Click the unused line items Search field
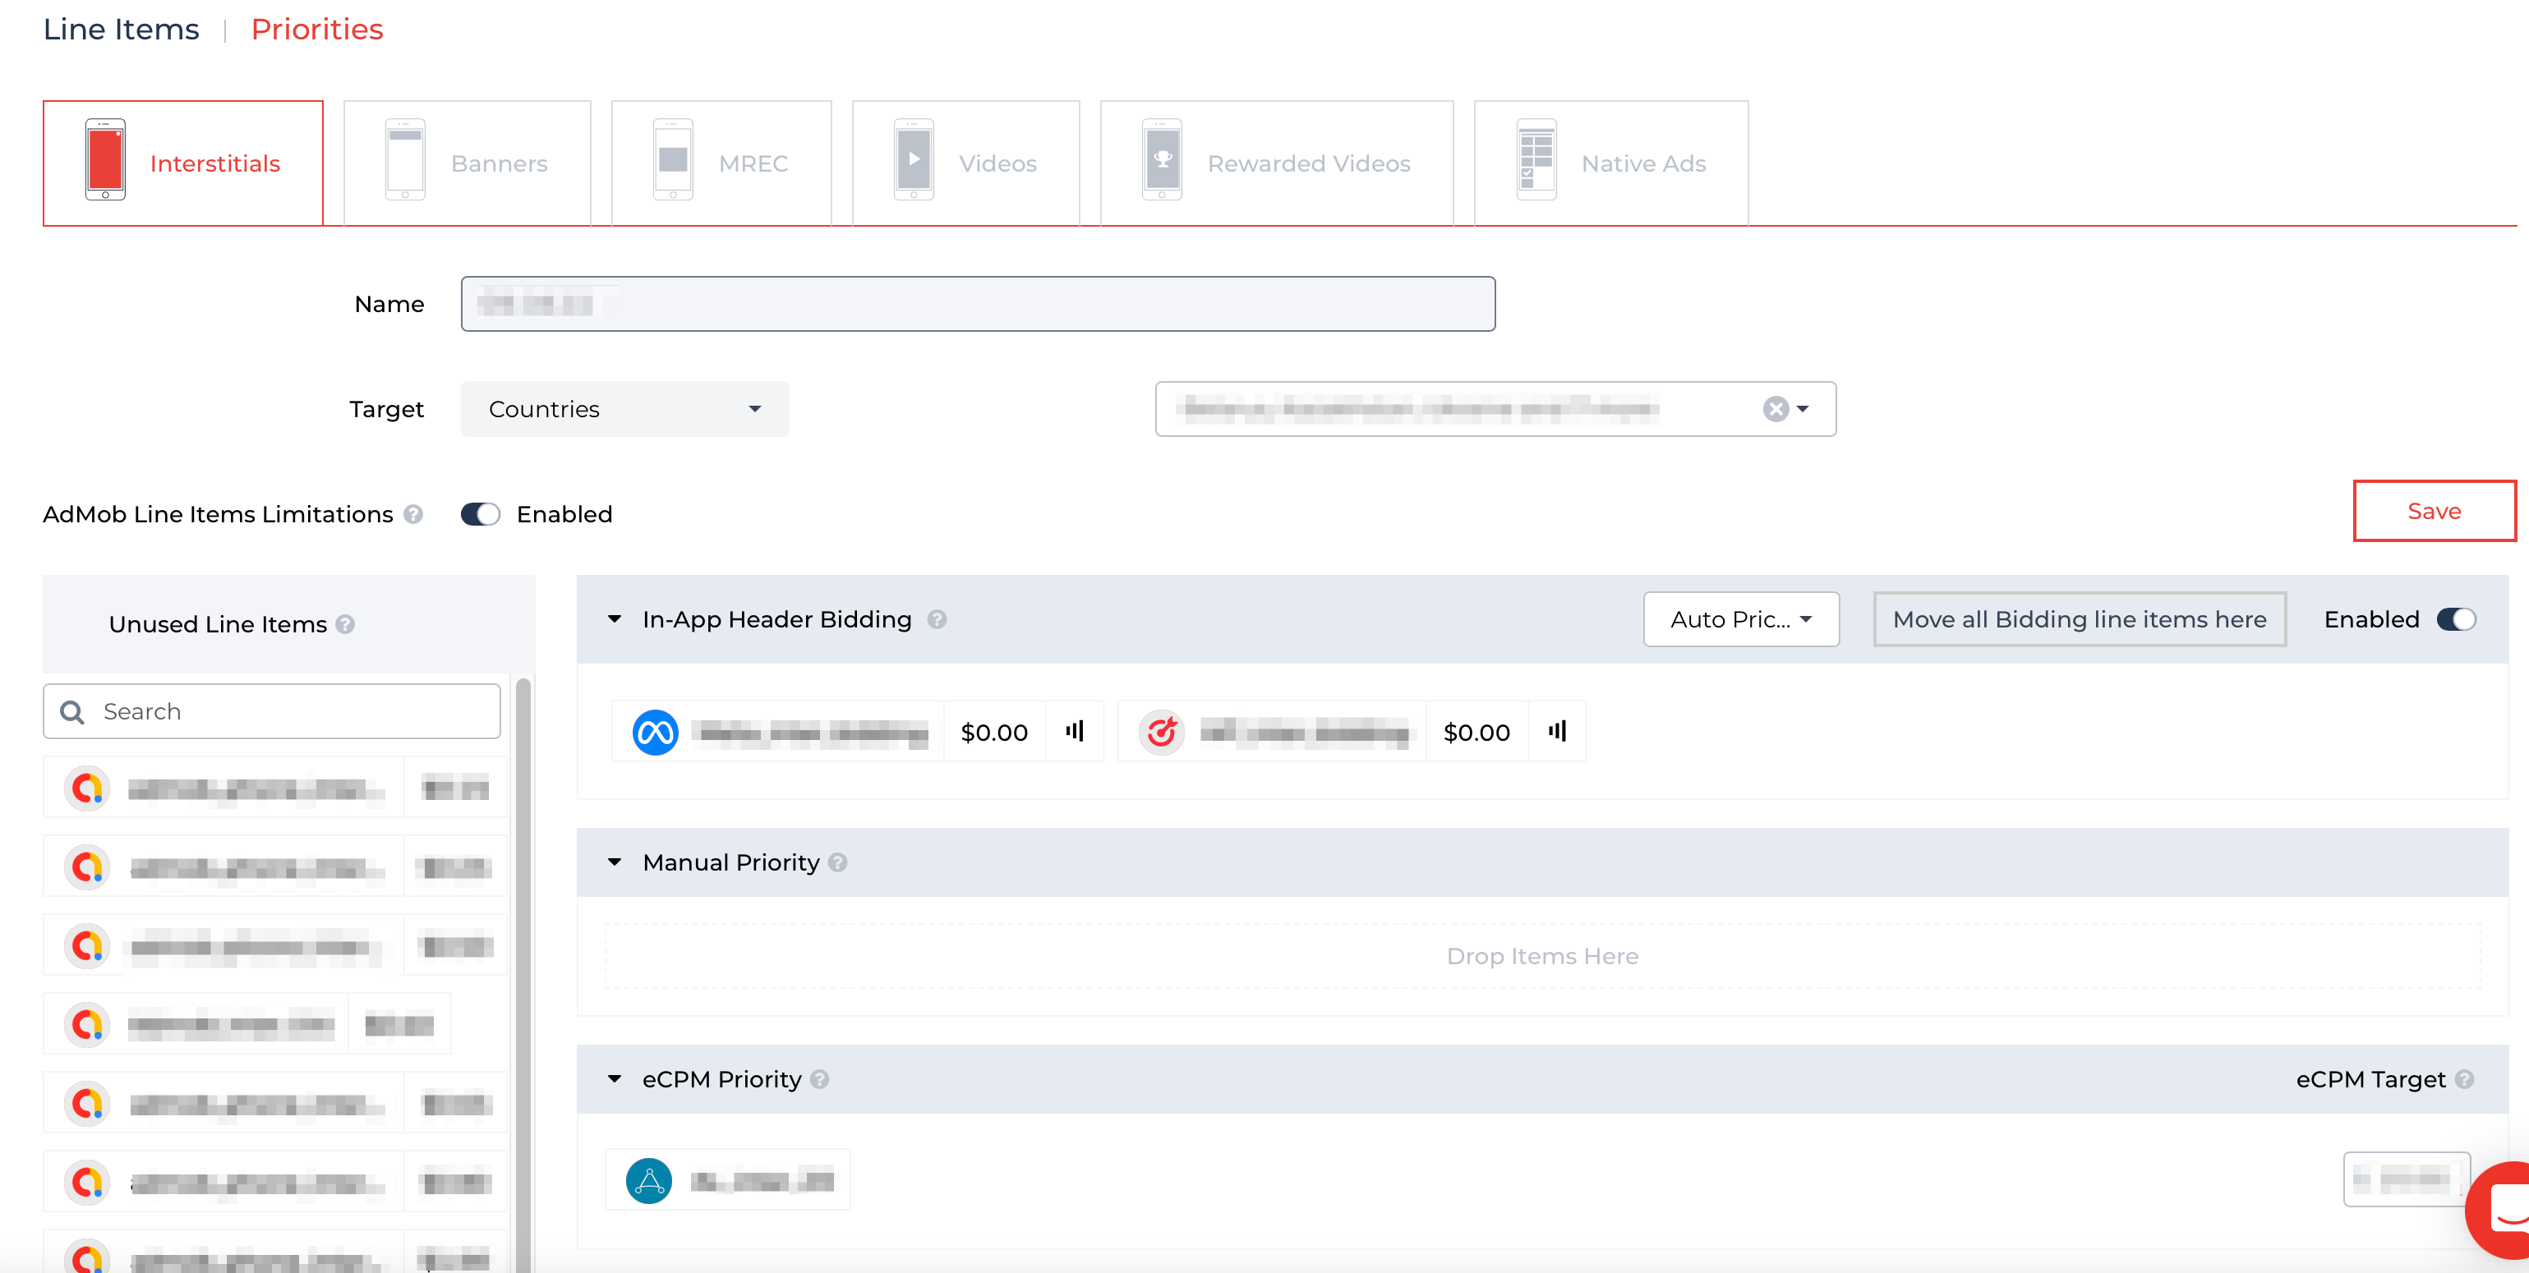 pyautogui.click(x=285, y=711)
